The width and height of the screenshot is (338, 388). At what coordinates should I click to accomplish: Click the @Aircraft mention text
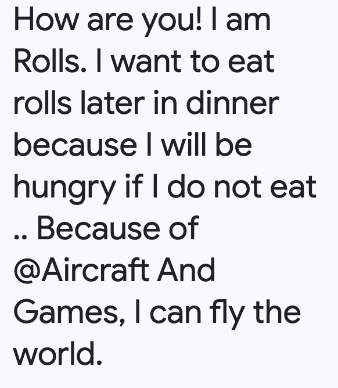[x=81, y=270]
